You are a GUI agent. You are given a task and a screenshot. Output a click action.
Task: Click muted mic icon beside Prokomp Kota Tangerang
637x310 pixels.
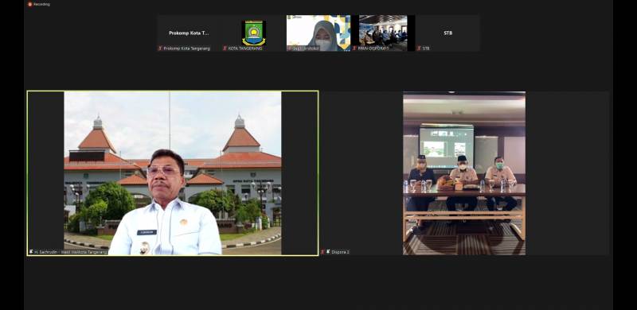point(161,48)
